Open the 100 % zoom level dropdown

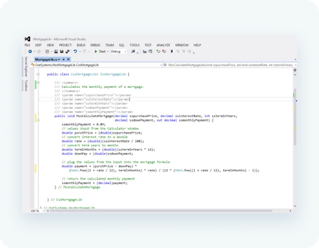pos(36,211)
